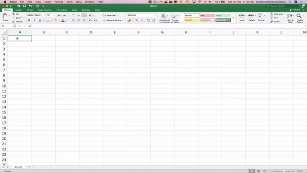
Task: Switch to the Formulas tab
Action: [62, 10]
